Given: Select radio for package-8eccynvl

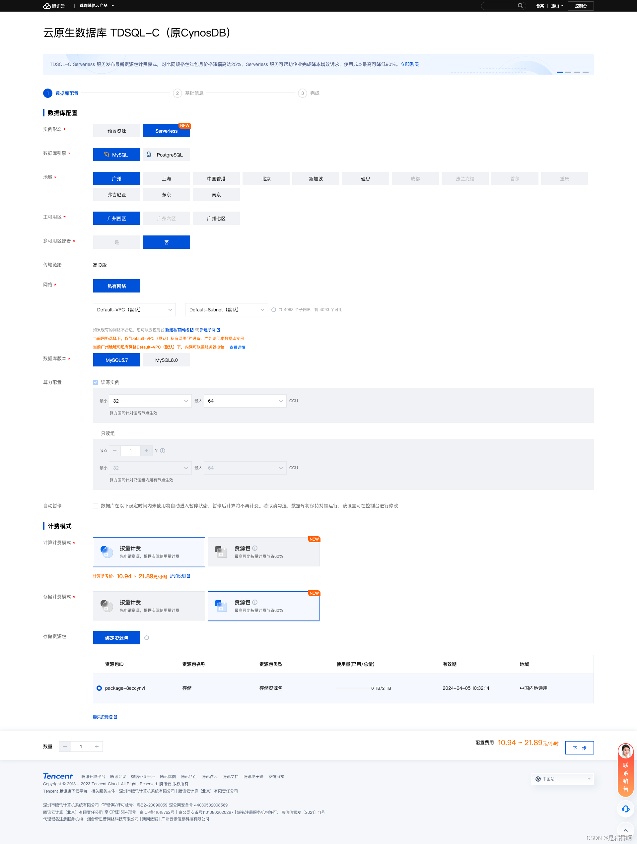Looking at the screenshot, I should click(99, 688).
